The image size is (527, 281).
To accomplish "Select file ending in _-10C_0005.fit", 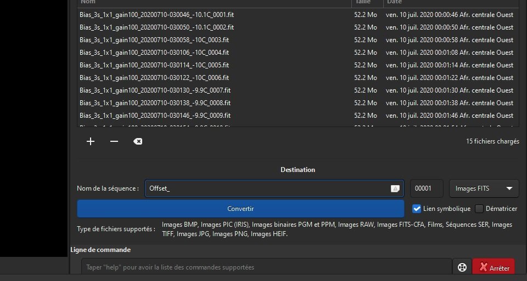I will tap(154, 65).
